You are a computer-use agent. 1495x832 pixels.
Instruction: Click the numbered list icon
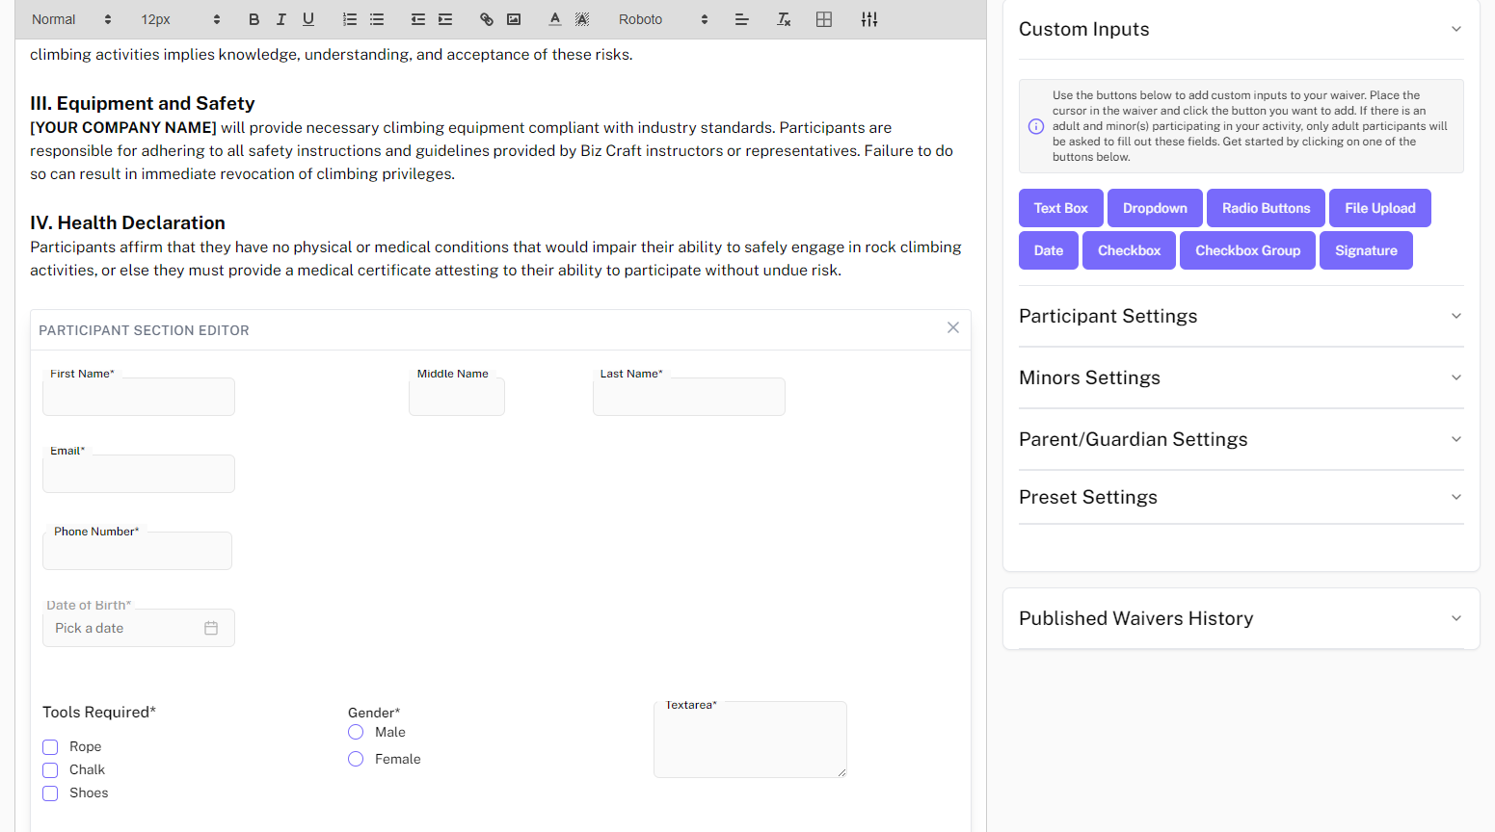pos(350,19)
